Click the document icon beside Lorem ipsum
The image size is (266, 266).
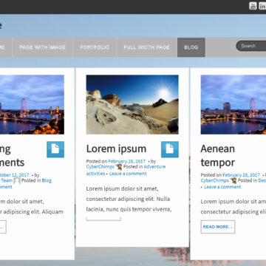170,149
